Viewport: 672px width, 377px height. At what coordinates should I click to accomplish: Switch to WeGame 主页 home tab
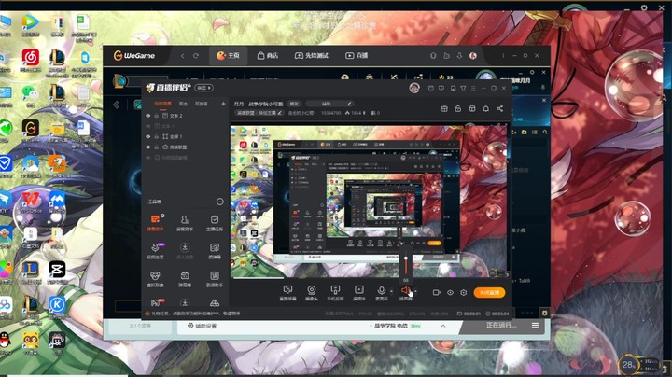(228, 56)
